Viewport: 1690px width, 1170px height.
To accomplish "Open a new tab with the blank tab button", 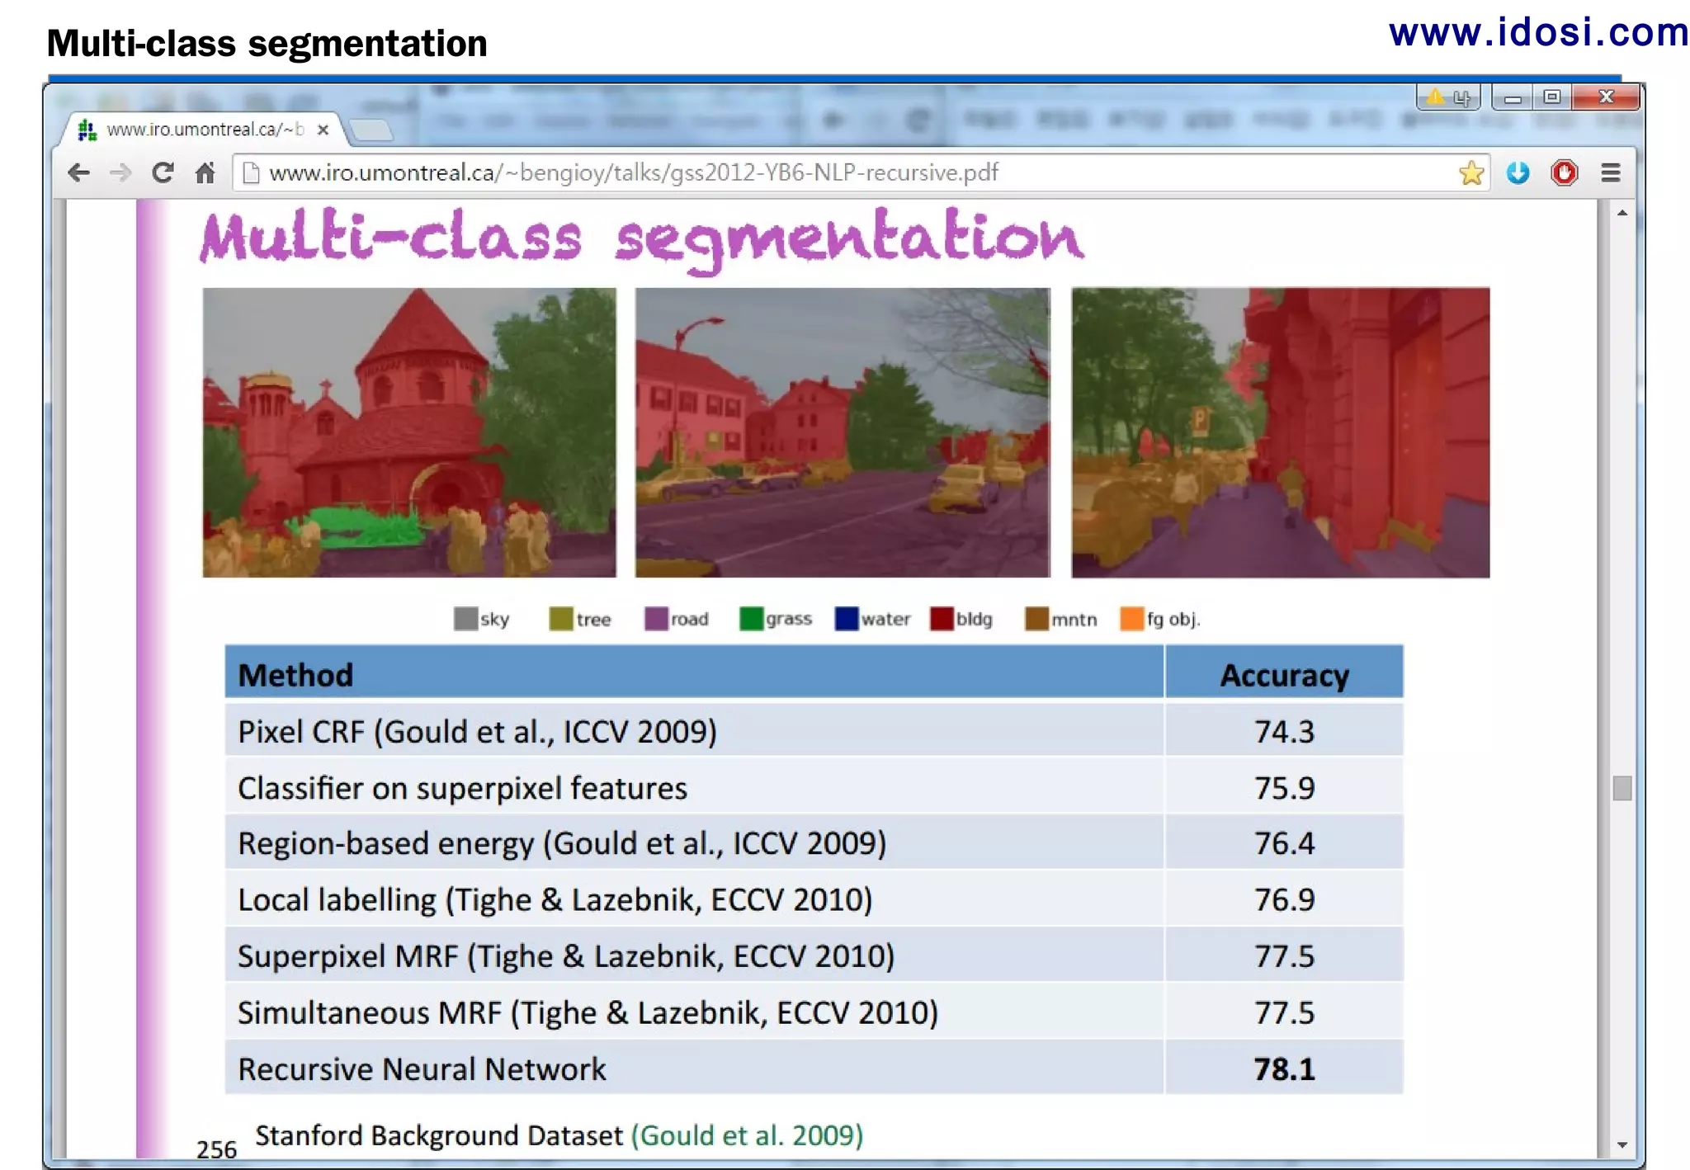I will point(370,130).
